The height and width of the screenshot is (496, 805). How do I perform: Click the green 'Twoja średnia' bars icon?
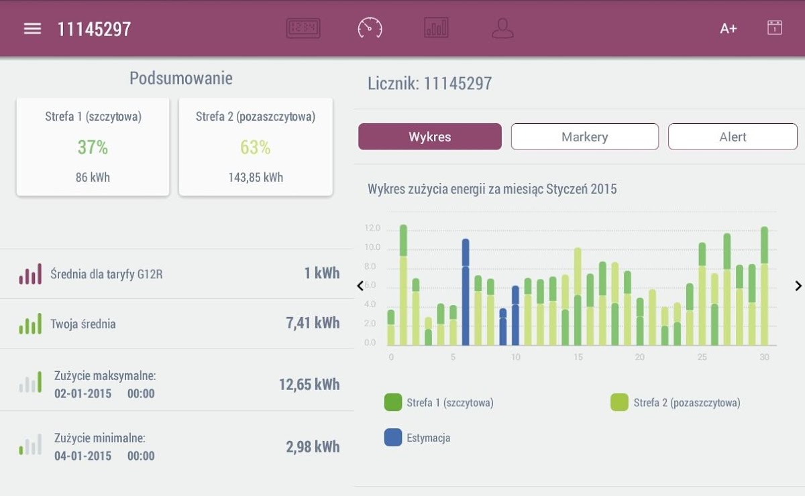point(30,324)
